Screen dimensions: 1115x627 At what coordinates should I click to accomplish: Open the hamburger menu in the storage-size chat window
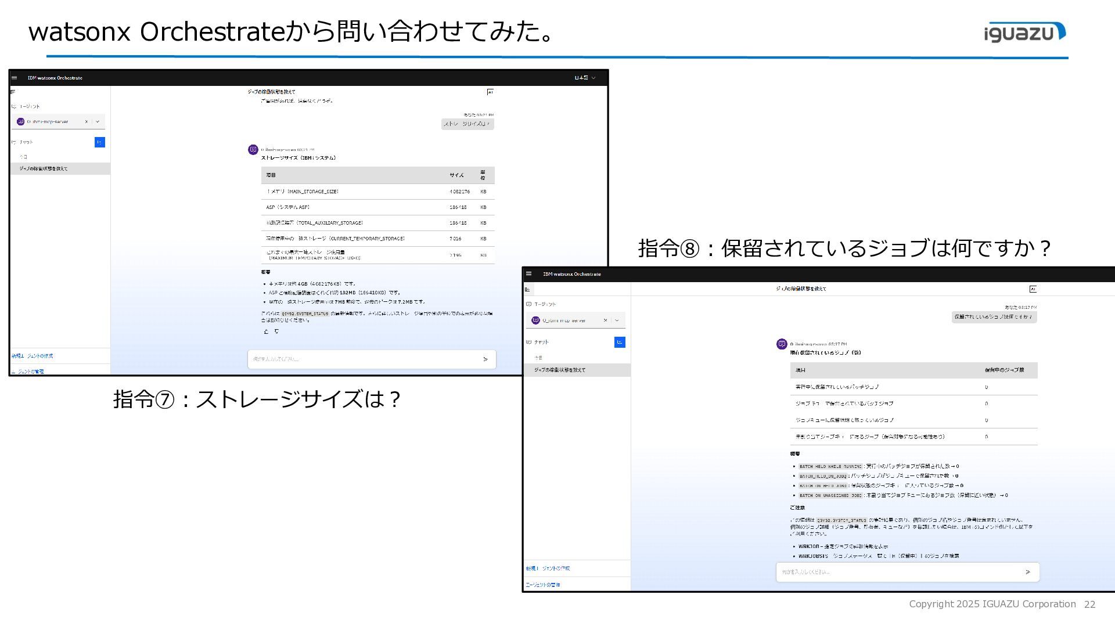15,78
